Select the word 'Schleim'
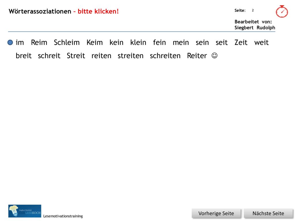Viewport: 295px width, 221px height. click(67, 43)
